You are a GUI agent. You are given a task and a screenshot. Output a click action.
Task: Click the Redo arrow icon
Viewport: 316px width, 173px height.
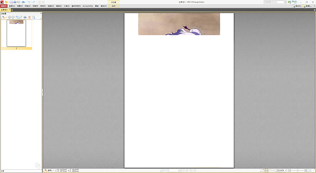click(x=34, y=2)
